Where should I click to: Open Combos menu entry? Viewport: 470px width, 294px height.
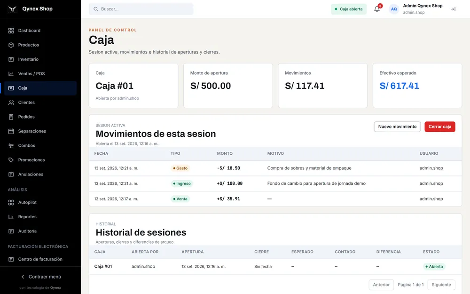[40, 146]
